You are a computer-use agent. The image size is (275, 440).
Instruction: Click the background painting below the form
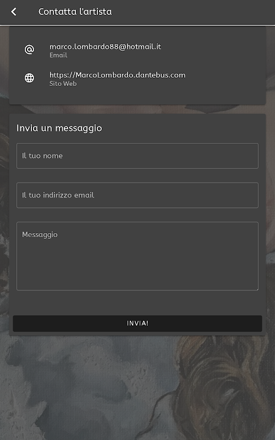click(84, 387)
